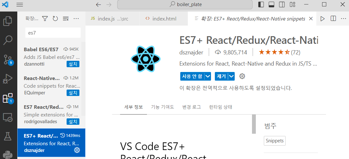The width and height of the screenshot is (349, 159).
Task: Expand the 제거 dropdown arrow
Action: (x=231, y=76)
